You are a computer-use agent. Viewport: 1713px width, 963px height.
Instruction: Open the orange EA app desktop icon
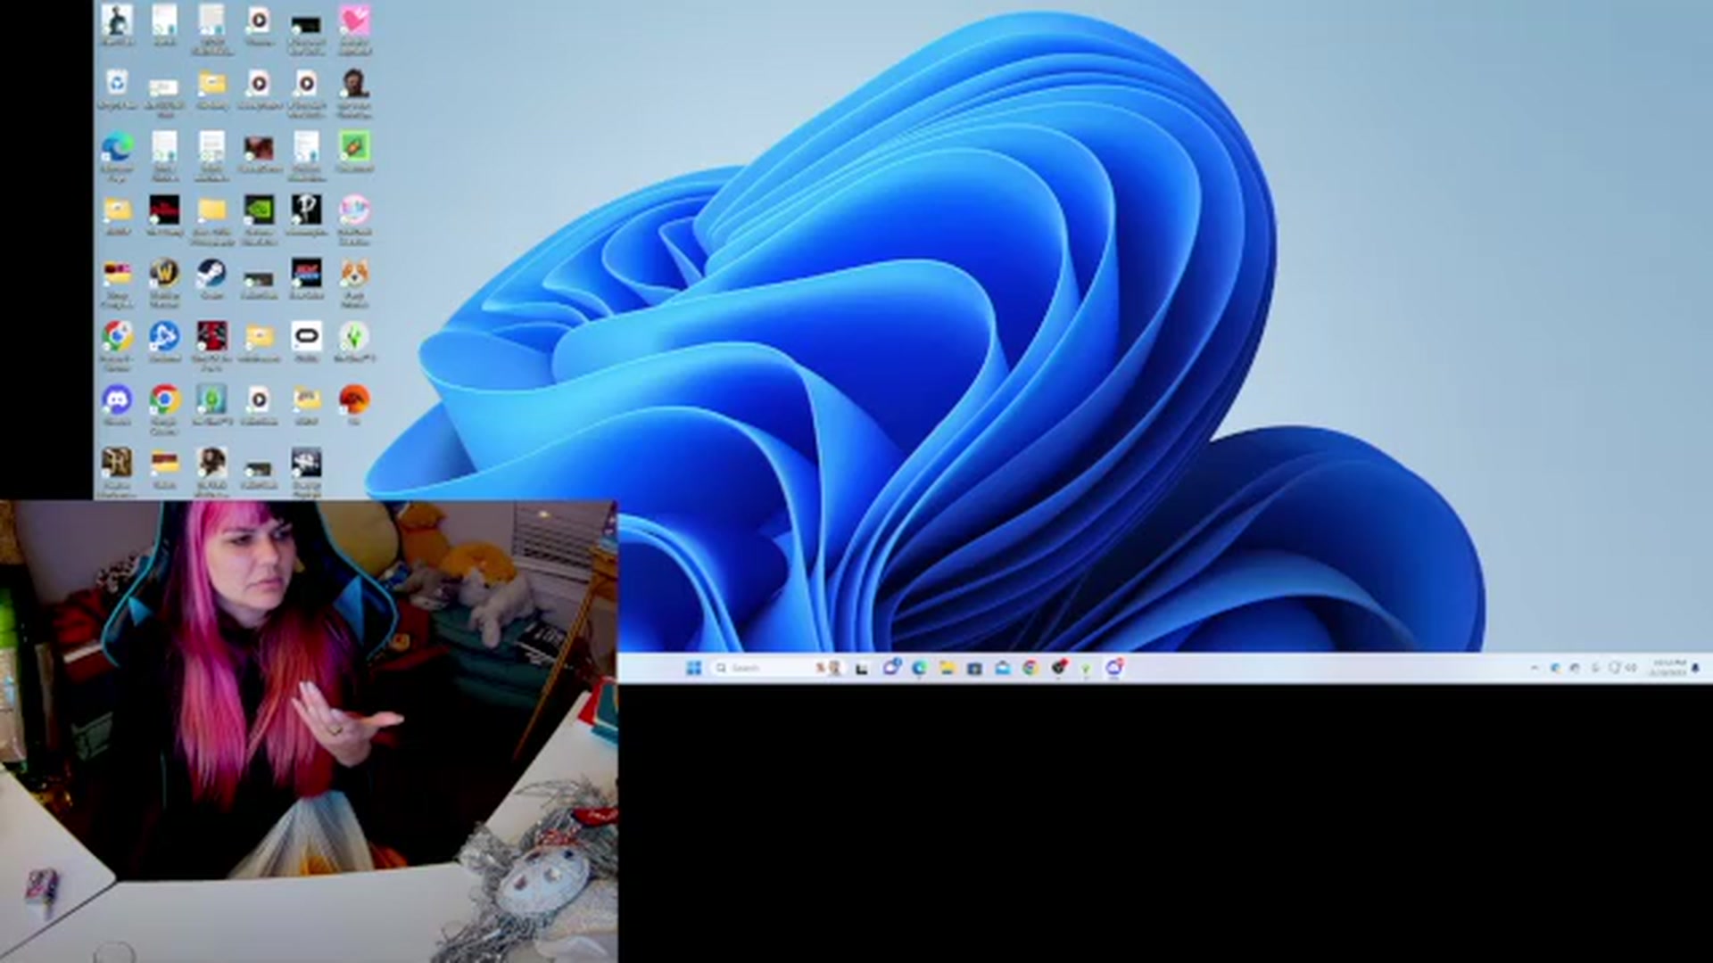click(x=354, y=399)
